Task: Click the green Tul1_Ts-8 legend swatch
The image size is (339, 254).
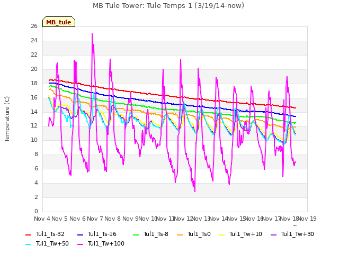Action: pyautogui.click(x=136, y=234)
